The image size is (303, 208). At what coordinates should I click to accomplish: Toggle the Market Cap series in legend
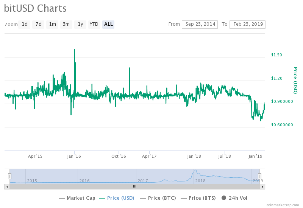(77, 198)
